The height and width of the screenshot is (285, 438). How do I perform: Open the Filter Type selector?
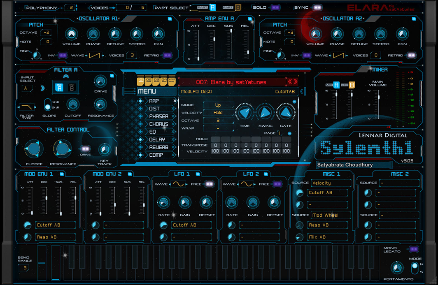[27, 107]
